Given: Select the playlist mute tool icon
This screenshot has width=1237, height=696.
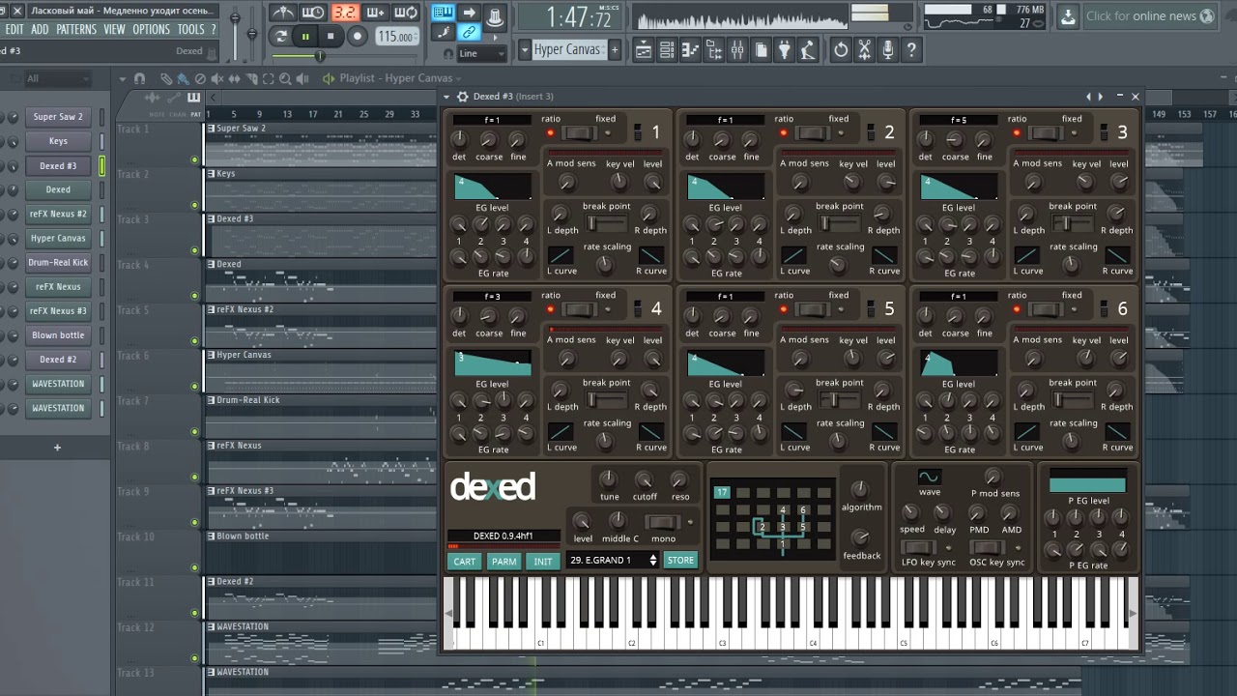Looking at the screenshot, I should pyautogui.click(x=217, y=78).
